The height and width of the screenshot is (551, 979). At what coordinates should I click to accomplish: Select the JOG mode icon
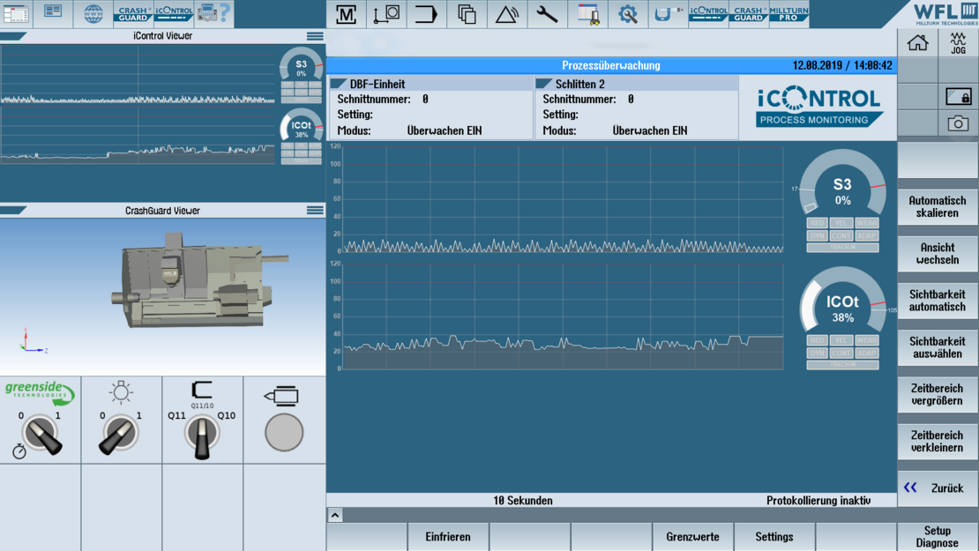click(x=958, y=43)
